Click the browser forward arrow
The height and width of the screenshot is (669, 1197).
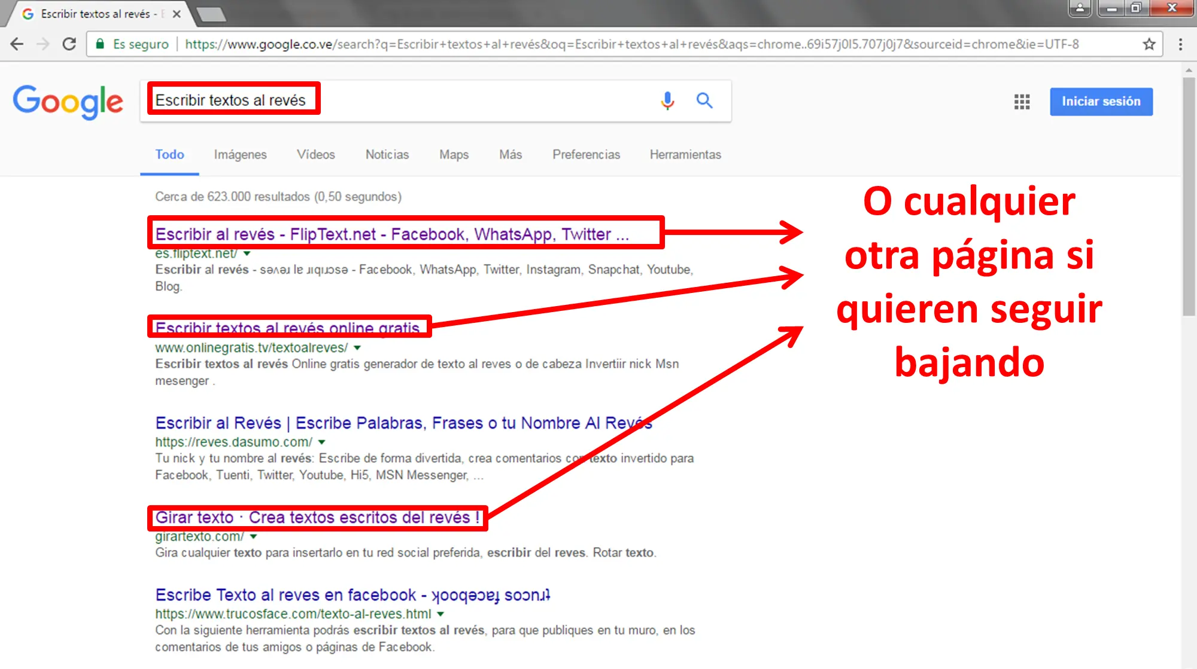[x=42, y=44]
